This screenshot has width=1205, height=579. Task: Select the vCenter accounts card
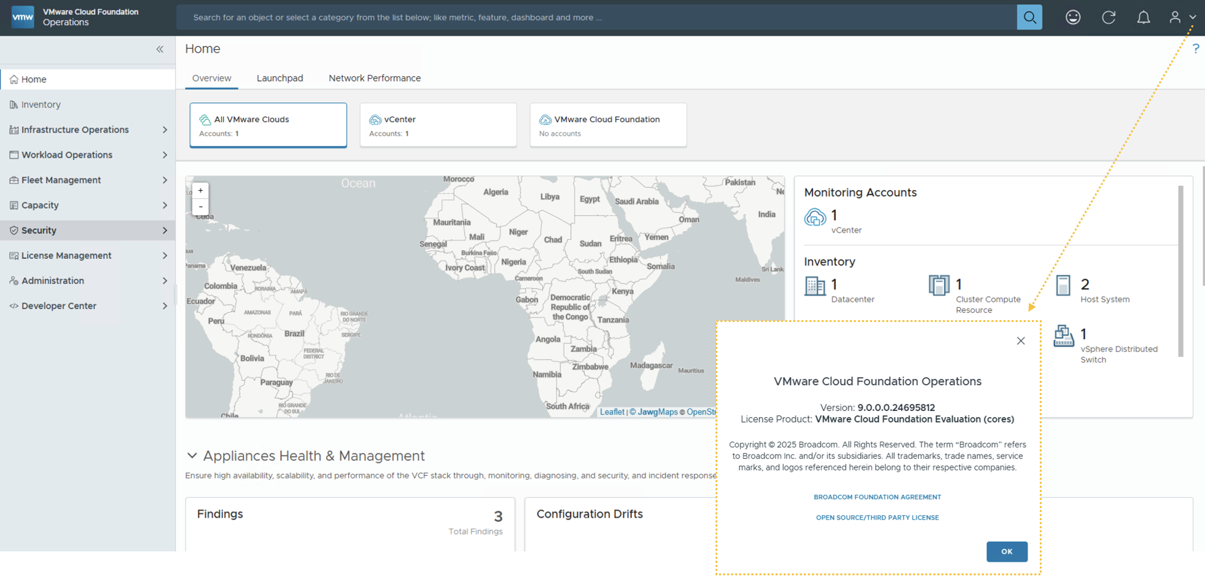click(438, 125)
